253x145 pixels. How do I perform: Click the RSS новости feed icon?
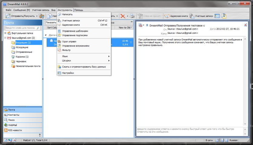[6, 130]
